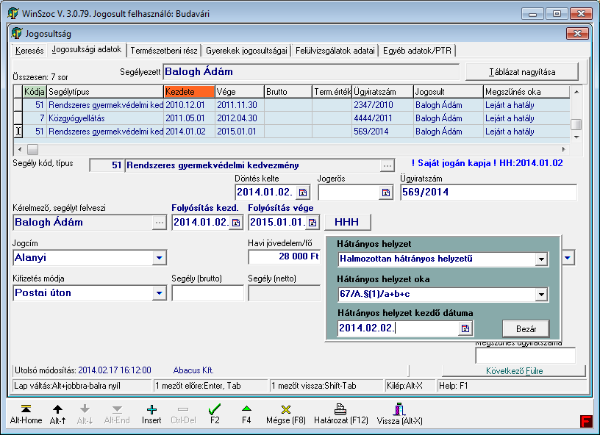Click the Megszűnés ügyiratszáma input field
Screen dimensions: 600x435
pos(526,356)
